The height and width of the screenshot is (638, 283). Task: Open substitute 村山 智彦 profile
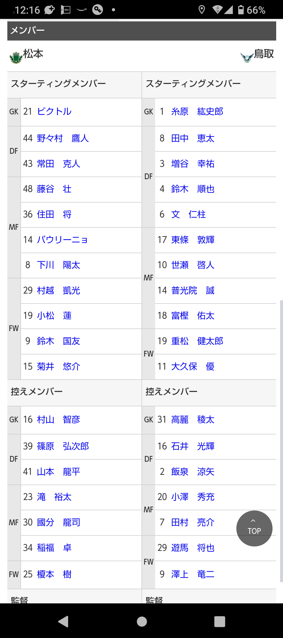pos(58,419)
